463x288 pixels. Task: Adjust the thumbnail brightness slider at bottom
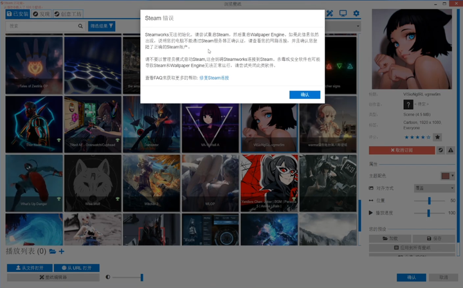tap(127, 277)
